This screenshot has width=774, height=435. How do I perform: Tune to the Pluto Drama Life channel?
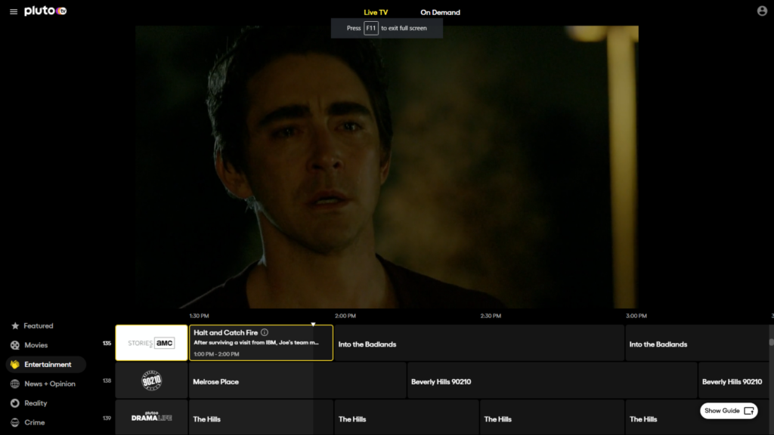[x=151, y=417]
